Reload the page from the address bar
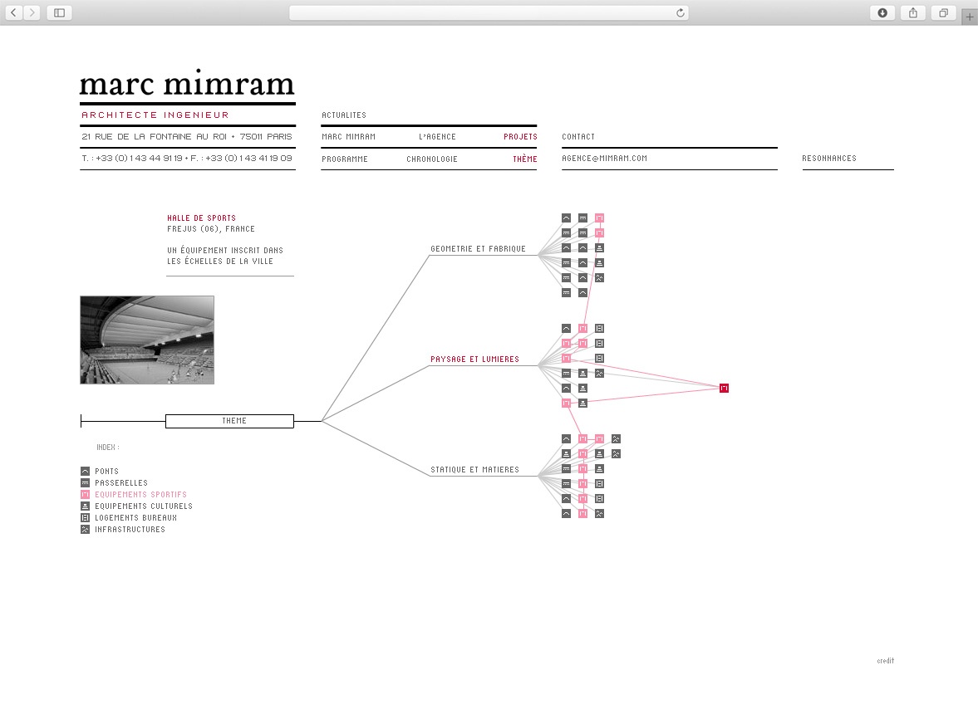The height and width of the screenshot is (724, 978). click(x=680, y=12)
